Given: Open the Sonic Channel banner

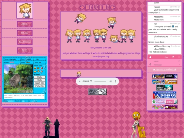Looking at the screenshot, I should click(165, 95).
